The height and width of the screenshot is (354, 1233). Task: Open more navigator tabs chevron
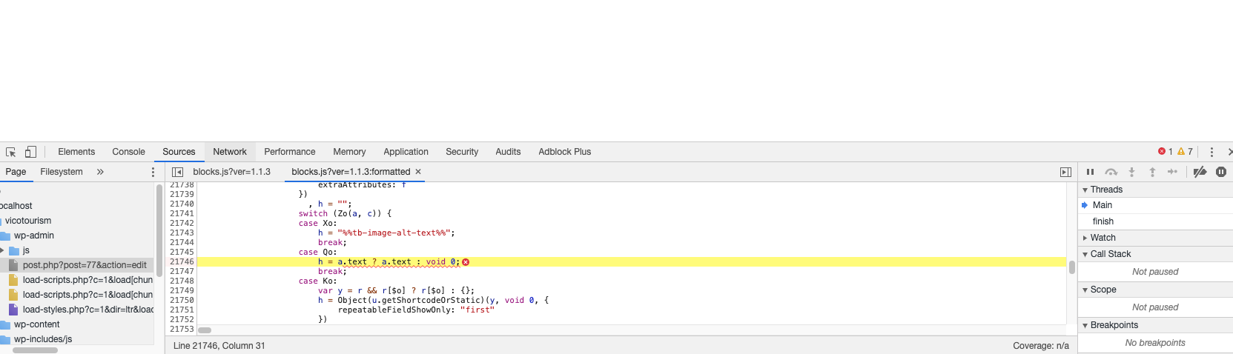[100, 172]
